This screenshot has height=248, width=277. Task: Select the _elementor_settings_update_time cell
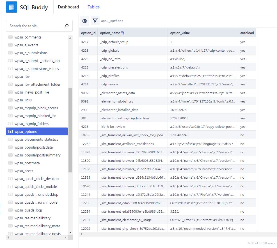click(132, 118)
